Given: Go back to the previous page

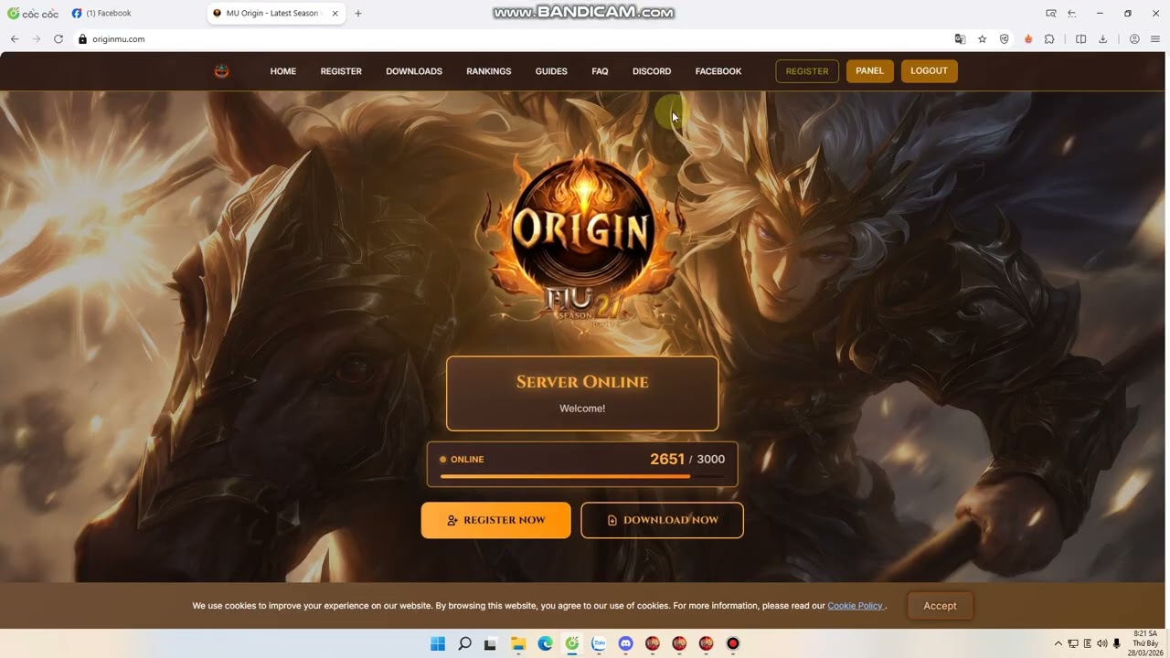Looking at the screenshot, I should pos(15,39).
